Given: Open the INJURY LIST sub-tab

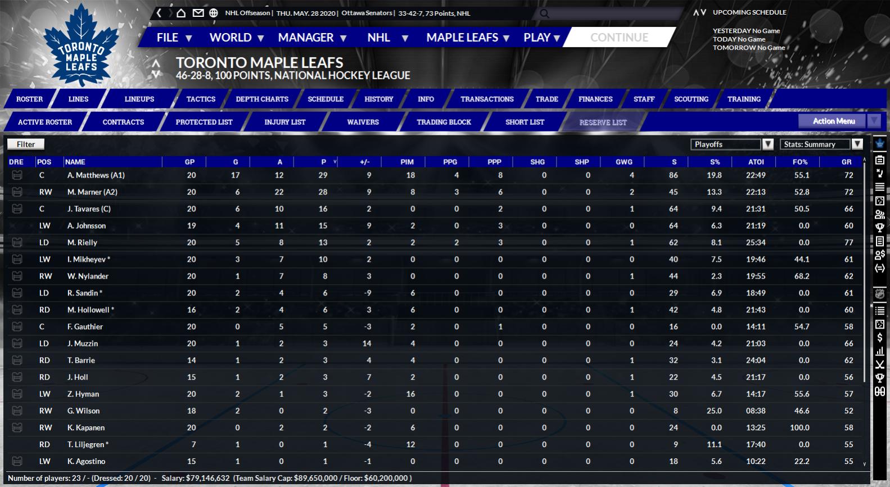Looking at the screenshot, I should (285, 122).
